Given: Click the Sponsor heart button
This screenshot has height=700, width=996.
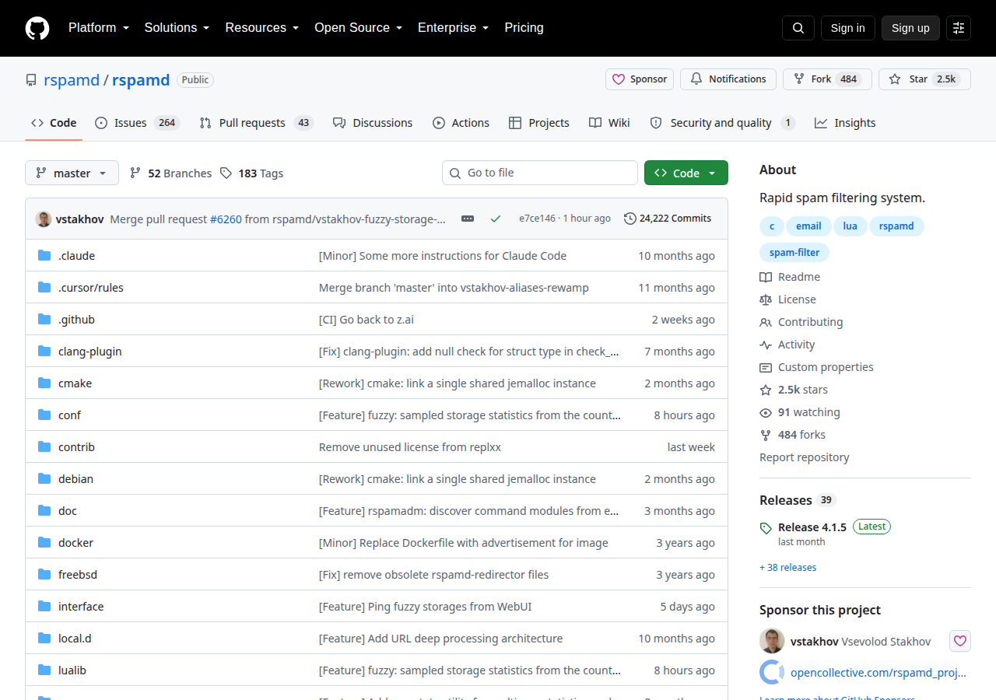Looking at the screenshot, I should click(640, 79).
